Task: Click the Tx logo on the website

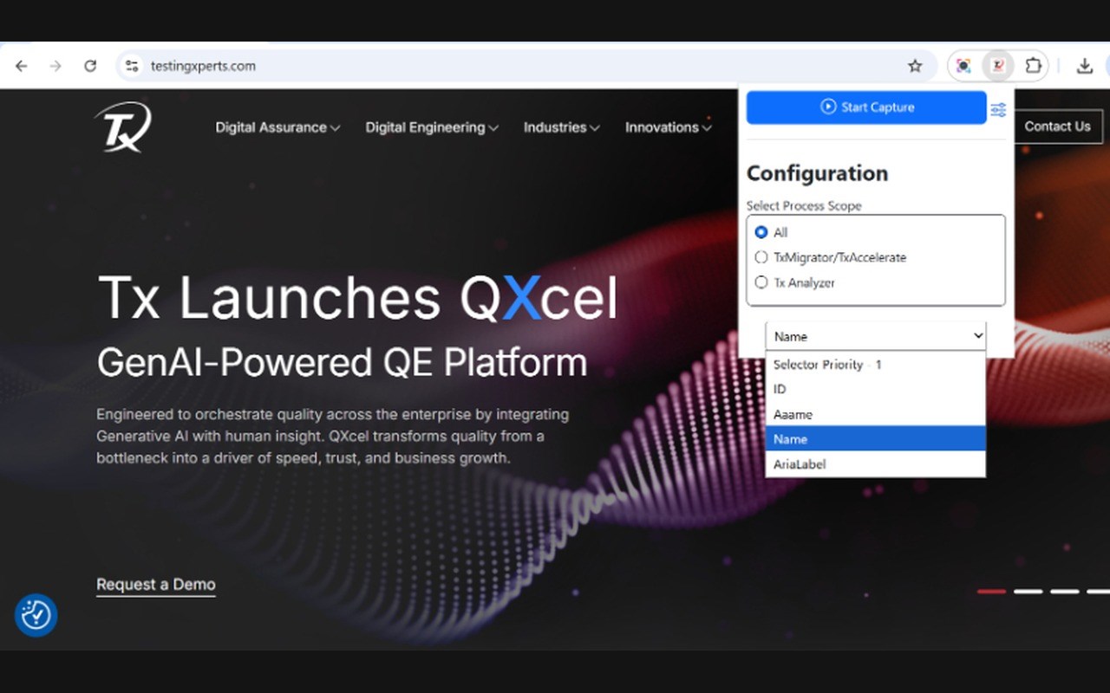Action: 122,128
